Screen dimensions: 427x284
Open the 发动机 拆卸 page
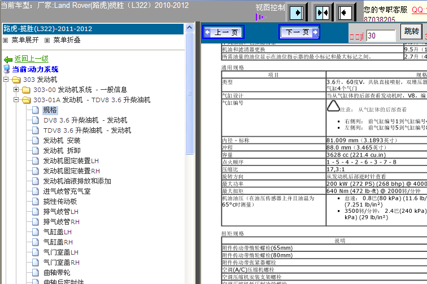tap(62, 151)
